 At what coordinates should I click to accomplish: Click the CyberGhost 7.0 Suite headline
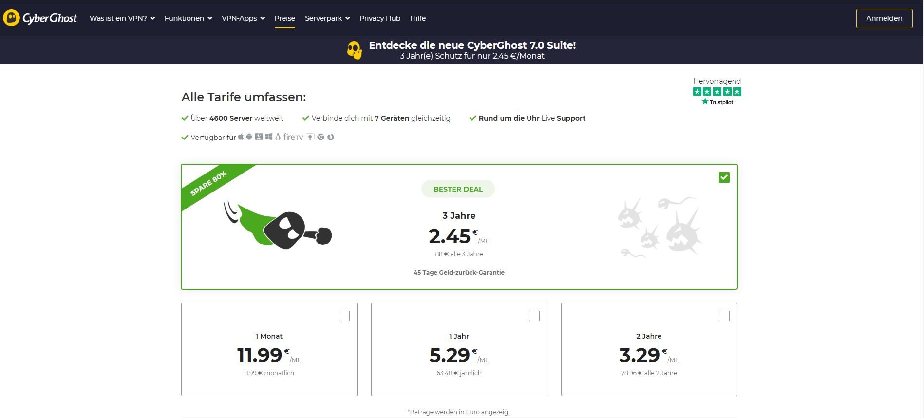tap(472, 45)
